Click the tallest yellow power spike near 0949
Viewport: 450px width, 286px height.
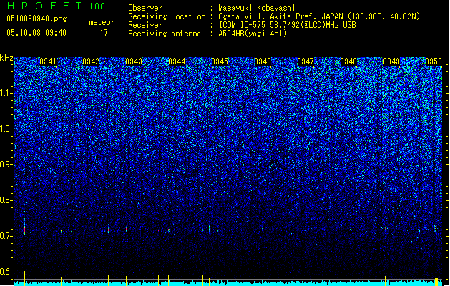coord(393,276)
